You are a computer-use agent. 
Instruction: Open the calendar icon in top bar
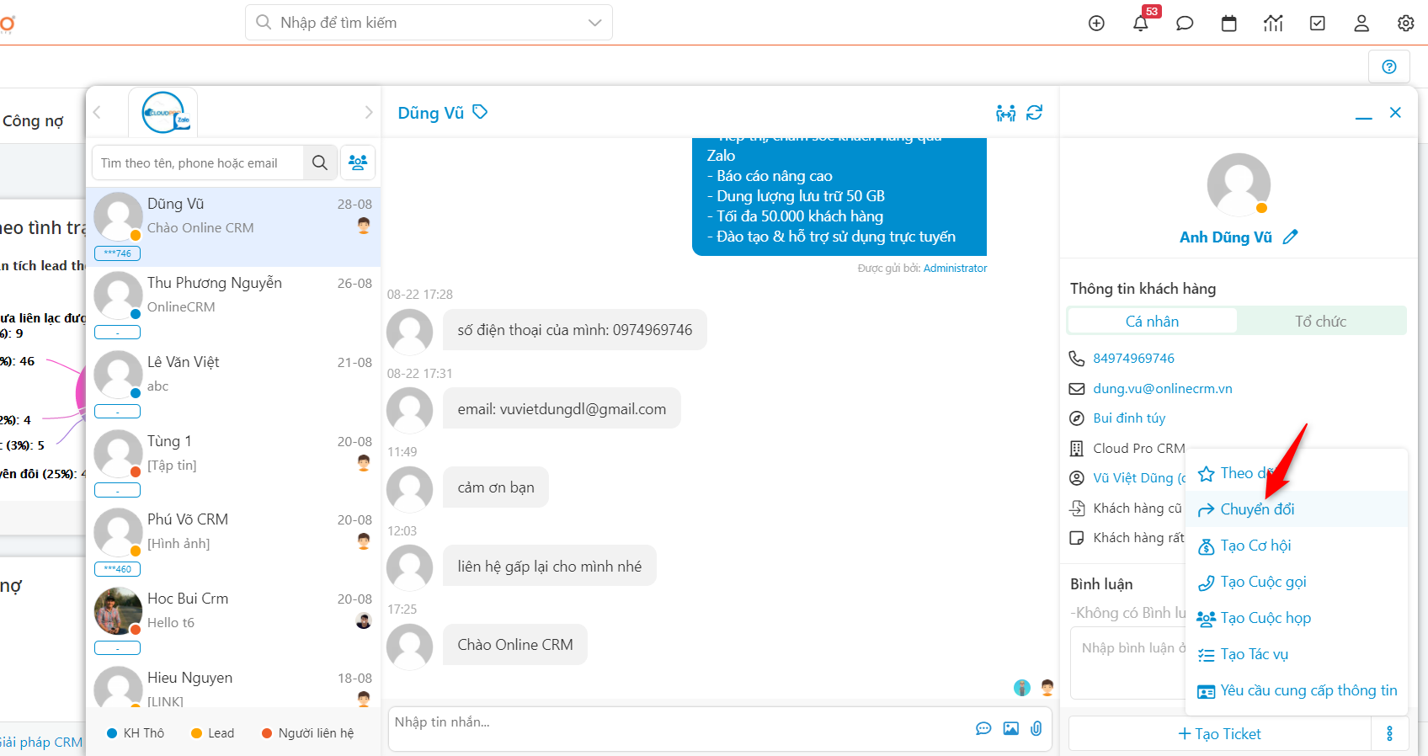coord(1229,24)
